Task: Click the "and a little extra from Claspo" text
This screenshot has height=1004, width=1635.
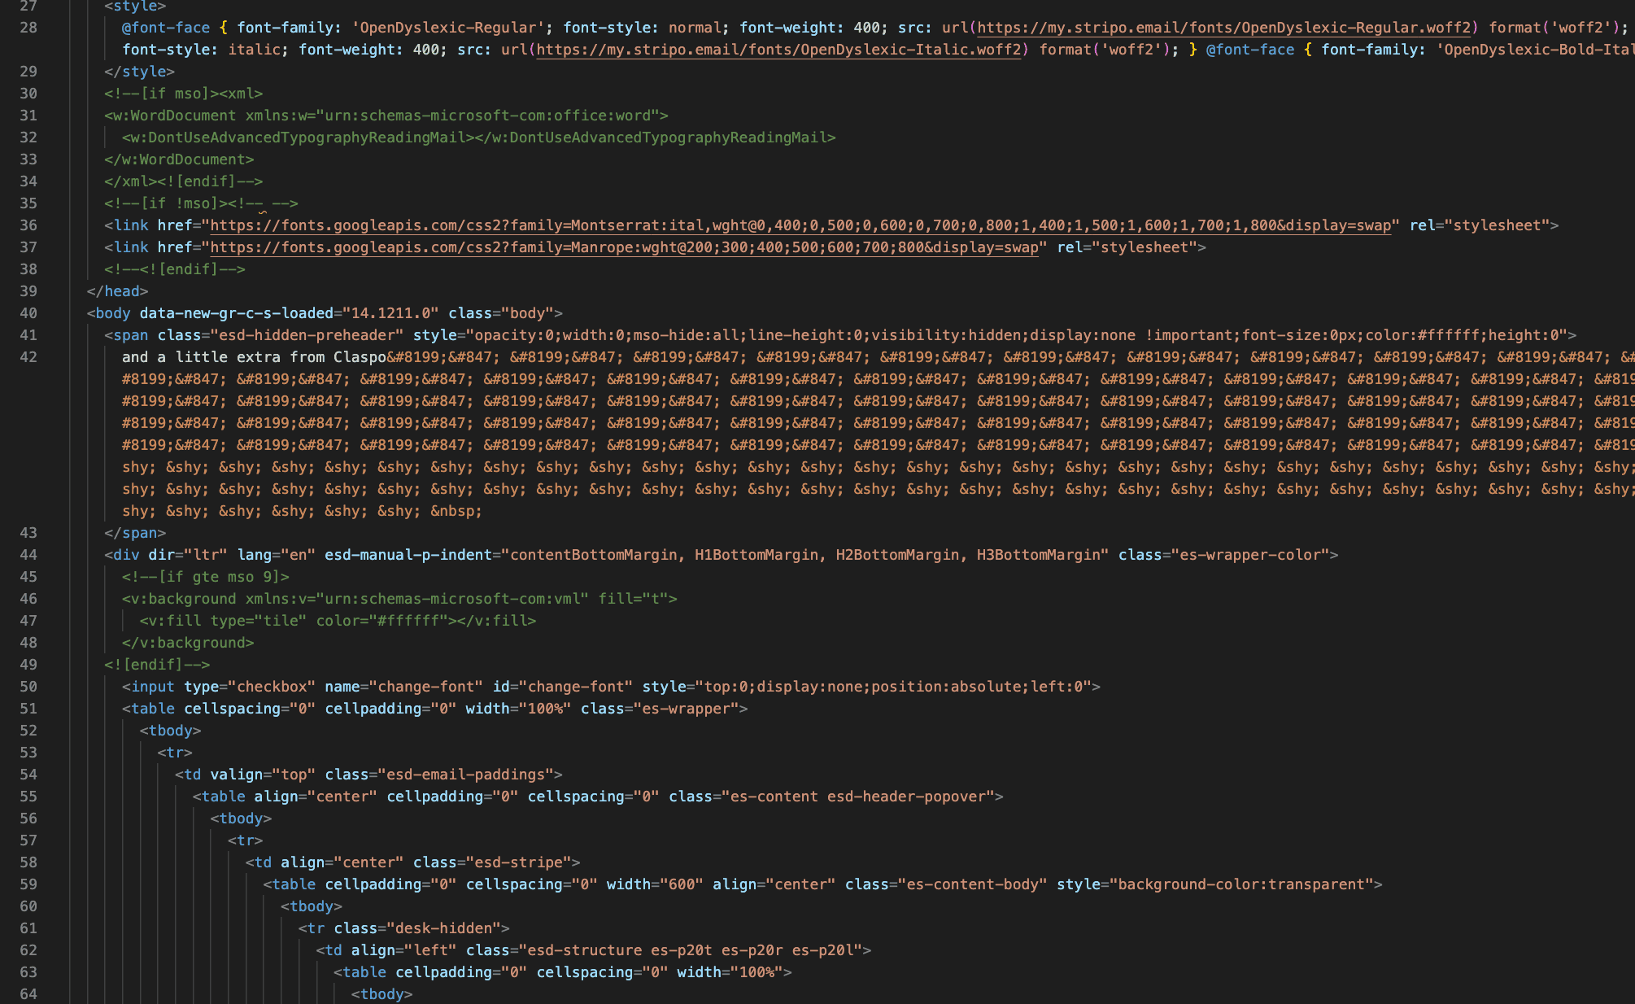Action: tap(253, 357)
